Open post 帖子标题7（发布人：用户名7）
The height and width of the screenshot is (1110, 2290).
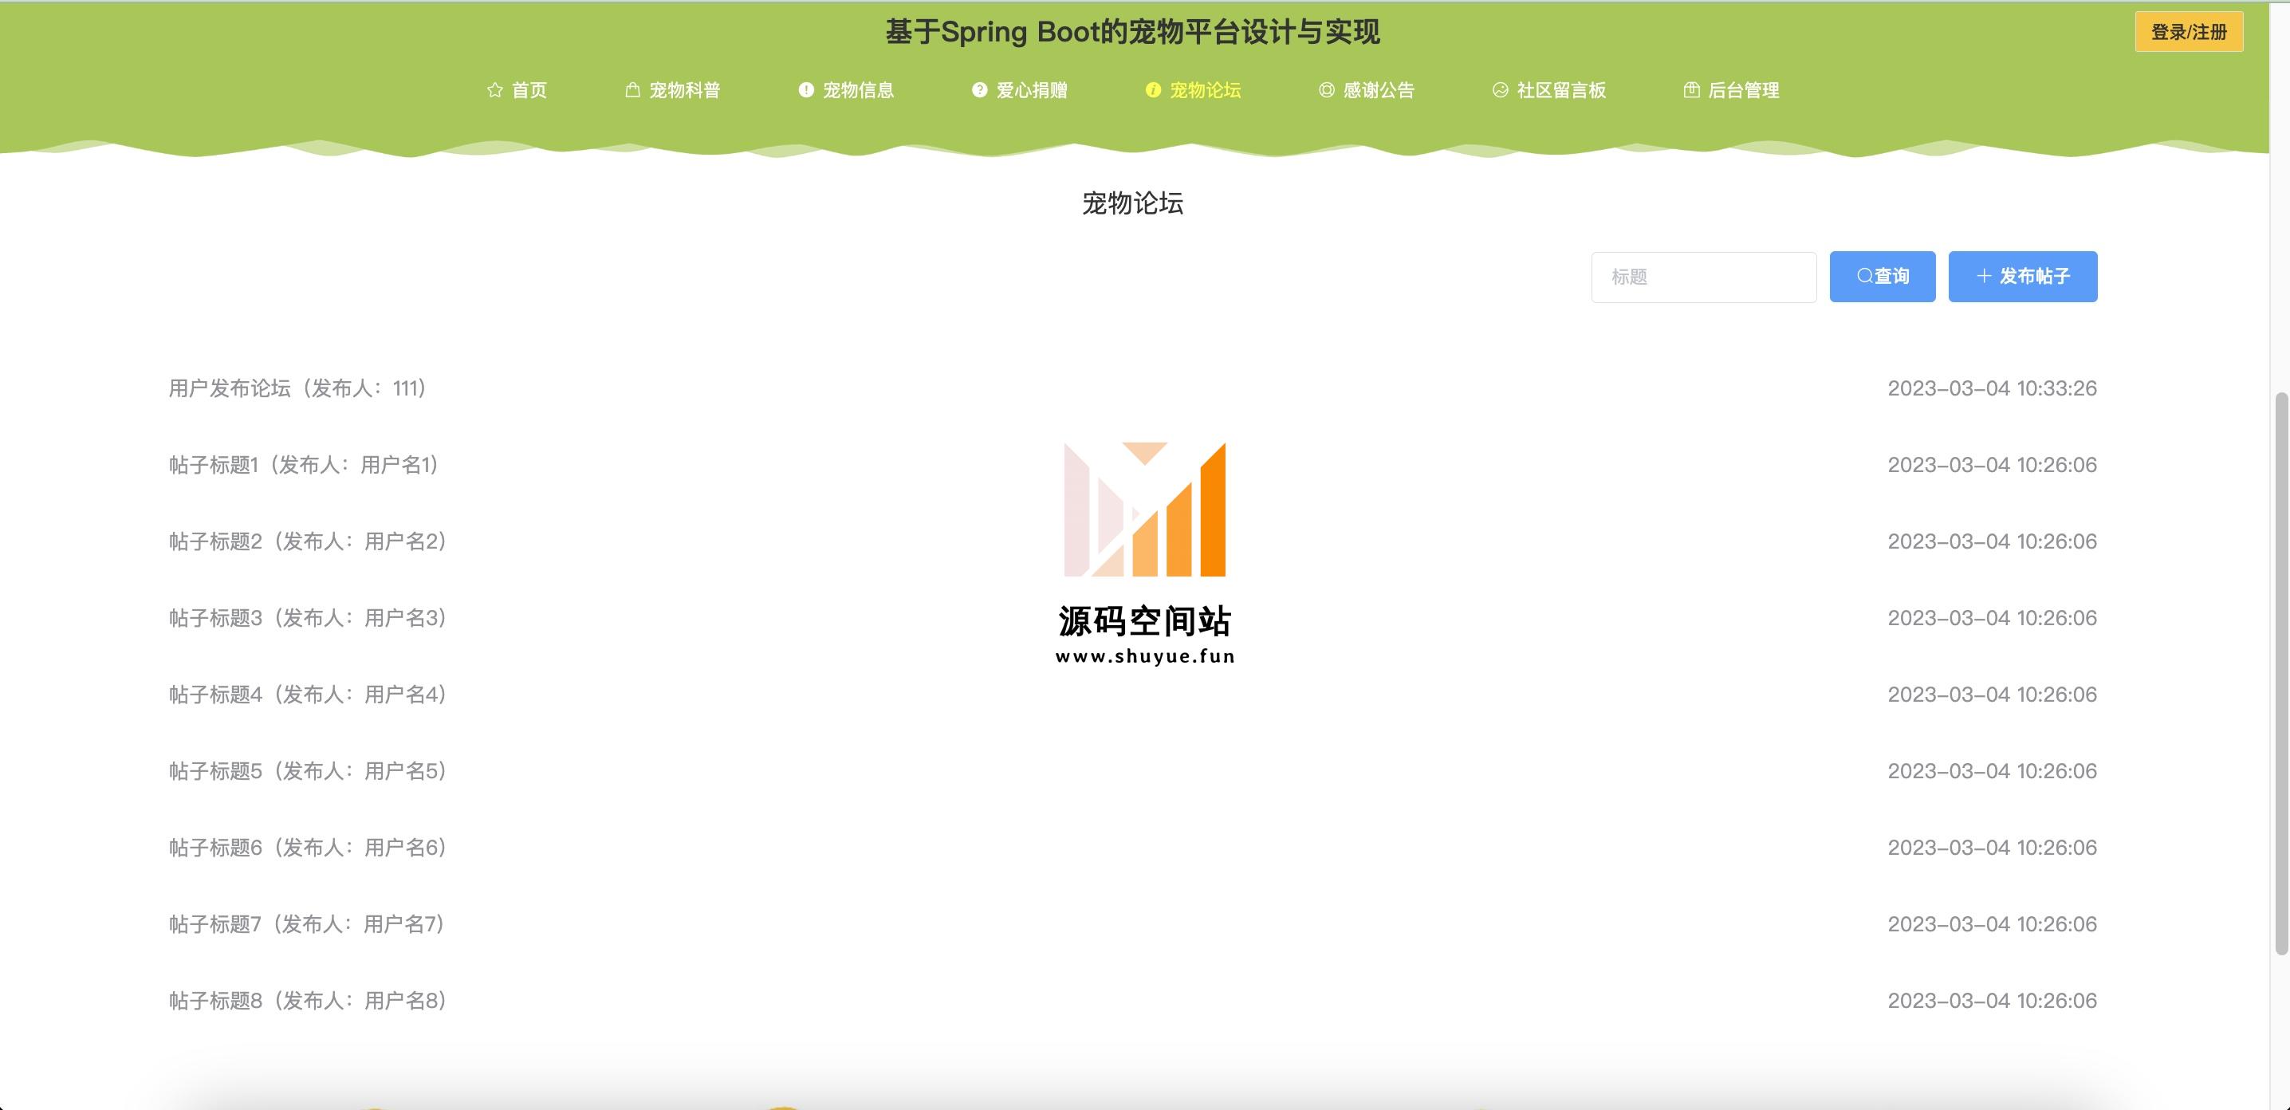coord(309,924)
